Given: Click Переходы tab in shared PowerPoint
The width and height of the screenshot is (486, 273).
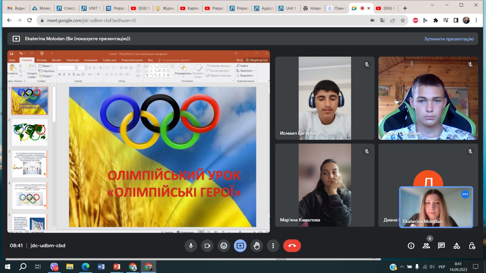Looking at the screenshot, I should (73, 60).
